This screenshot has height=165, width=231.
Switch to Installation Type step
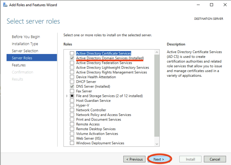[25, 44]
